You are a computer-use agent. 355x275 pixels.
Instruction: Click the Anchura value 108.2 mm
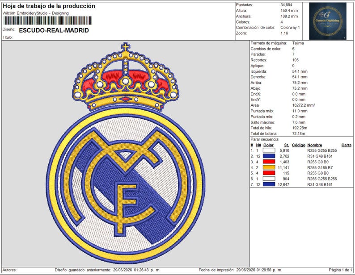coord(289,16)
